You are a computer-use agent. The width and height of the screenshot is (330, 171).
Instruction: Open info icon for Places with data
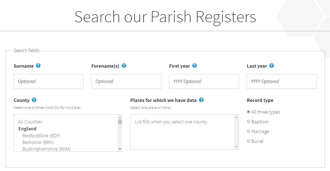201,100
